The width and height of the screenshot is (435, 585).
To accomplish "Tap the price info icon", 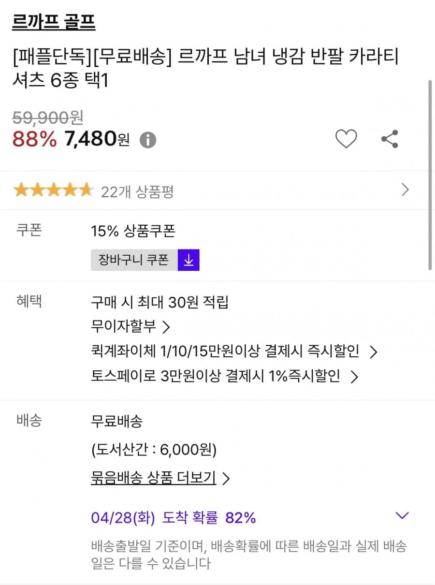I will 148,140.
